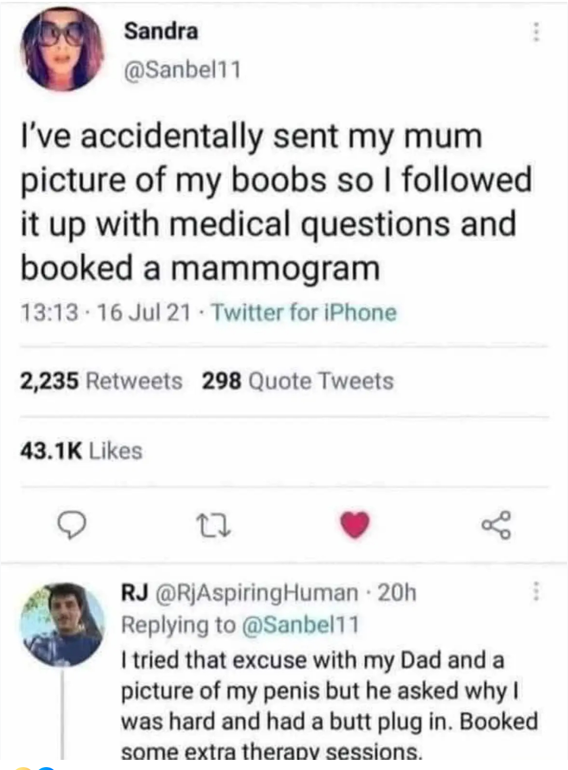Open Sandra's profile picture

[63, 48]
